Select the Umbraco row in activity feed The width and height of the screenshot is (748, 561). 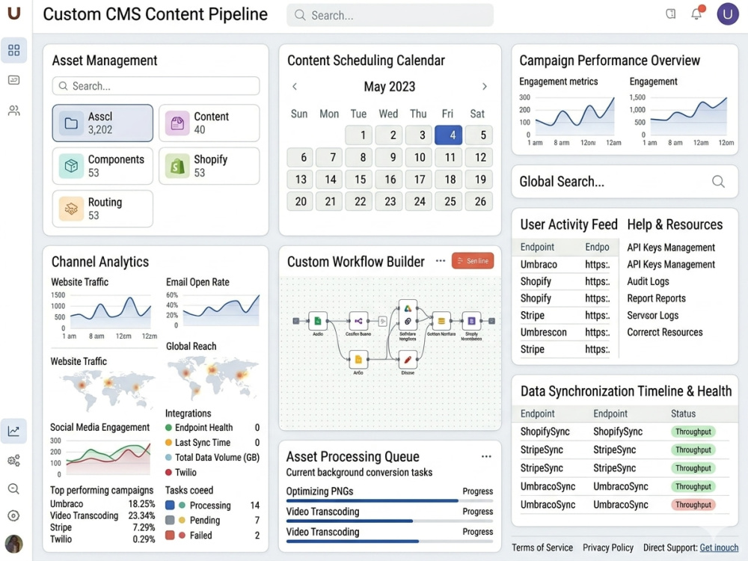point(565,264)
